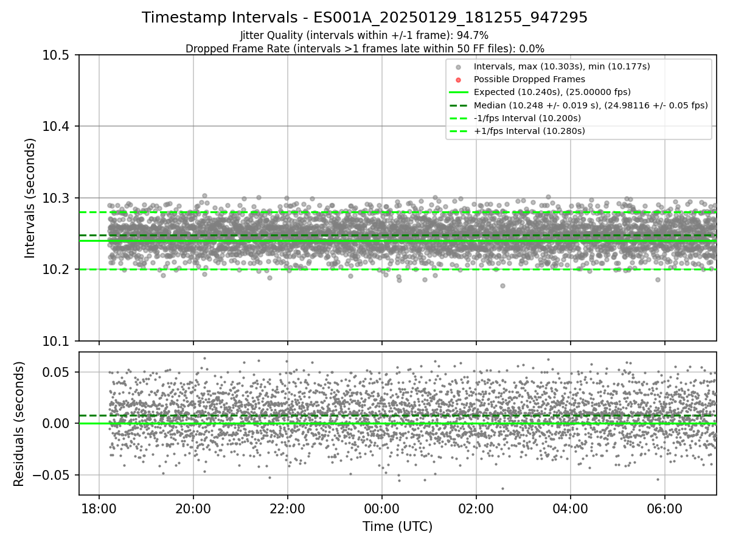
Task: Click legend entry Expected (10.240s), (25.00000 fps)
Action: (x=552, y=92)
